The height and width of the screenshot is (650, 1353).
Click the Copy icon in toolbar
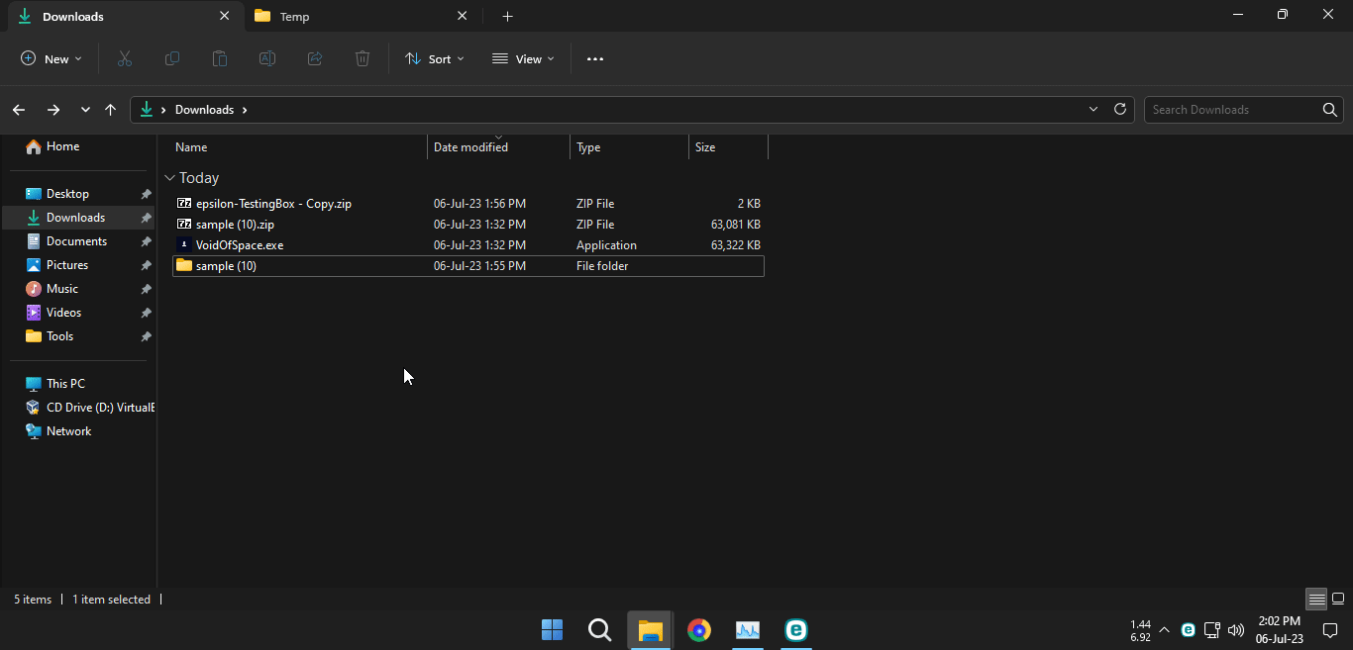click(x=172, y=59)
